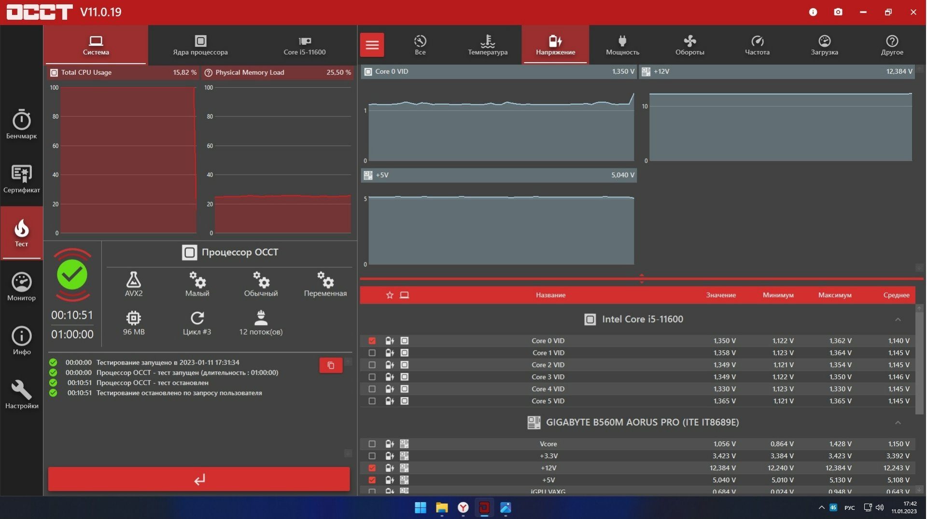Switch to Core i5-11600 tab

[304, 45]
